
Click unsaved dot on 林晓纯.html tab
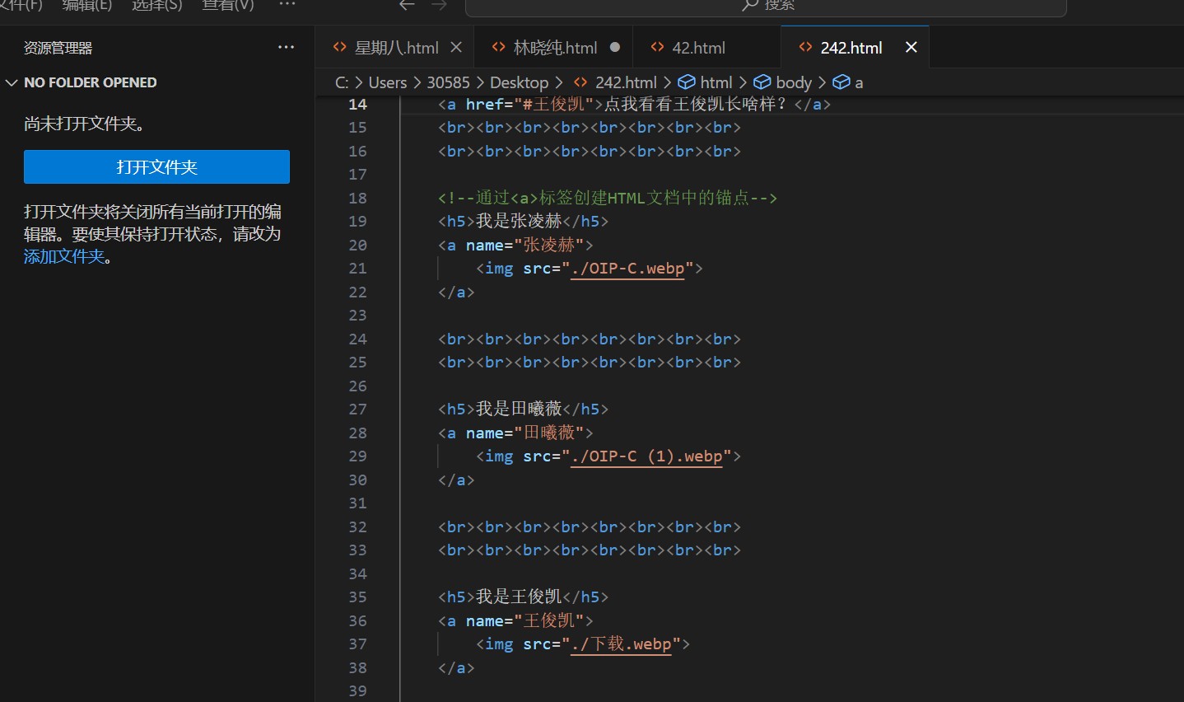click(615, 48)
